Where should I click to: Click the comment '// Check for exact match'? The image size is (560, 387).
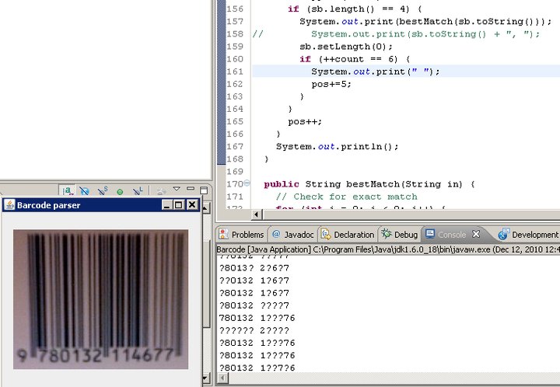coord(346,197)
